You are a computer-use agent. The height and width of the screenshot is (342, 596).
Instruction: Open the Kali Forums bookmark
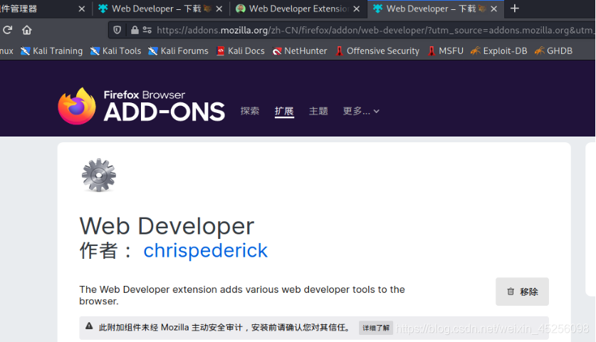coord(178,51)
